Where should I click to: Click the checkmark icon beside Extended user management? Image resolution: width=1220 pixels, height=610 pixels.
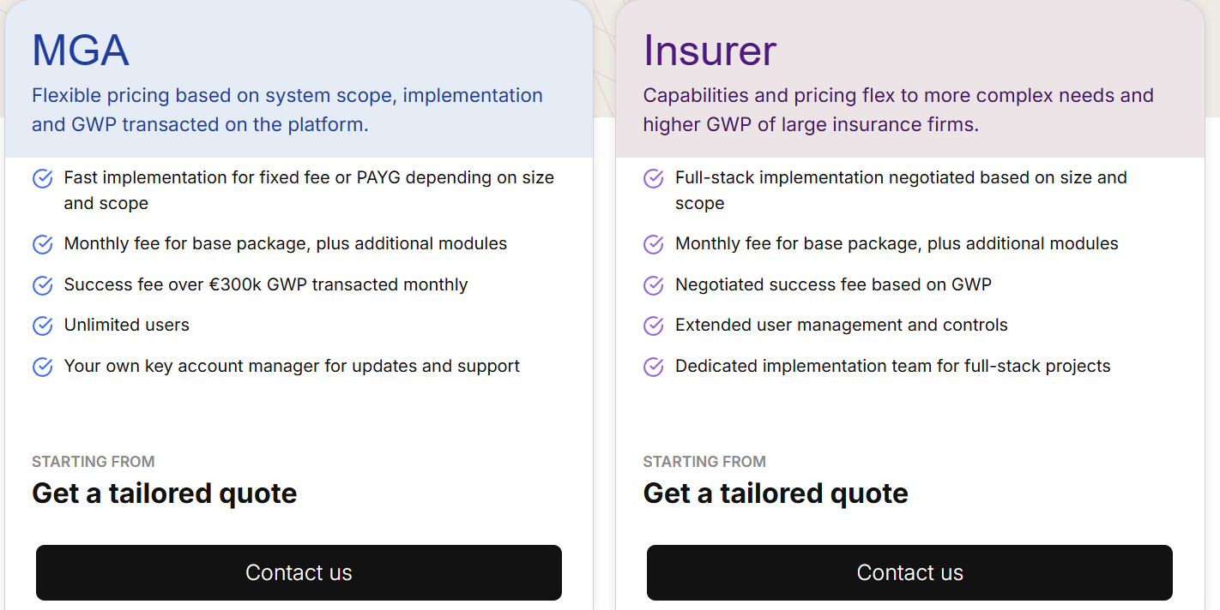[x=653, y=326]
